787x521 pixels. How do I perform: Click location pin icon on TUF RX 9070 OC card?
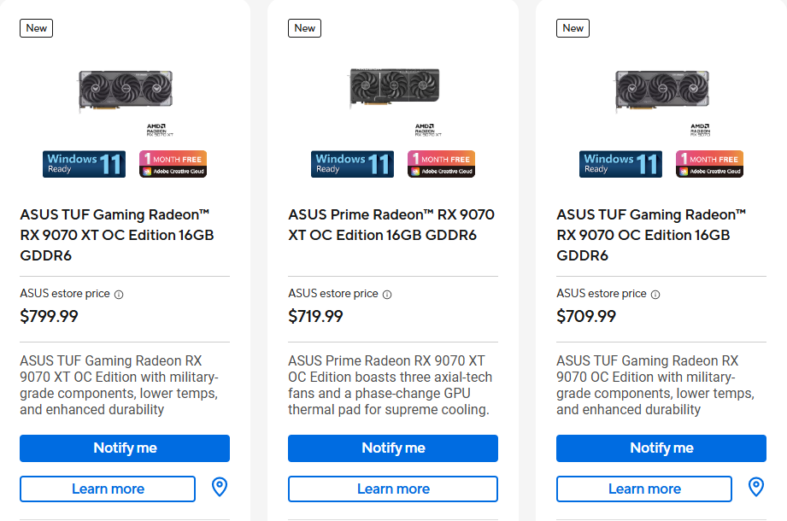(756, 488)
